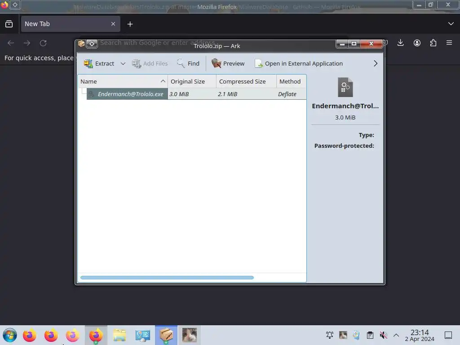Image resolution: width=460 pixels, height=345 pixels.
Task: Sort by Method column header
Action: point(291,81)
